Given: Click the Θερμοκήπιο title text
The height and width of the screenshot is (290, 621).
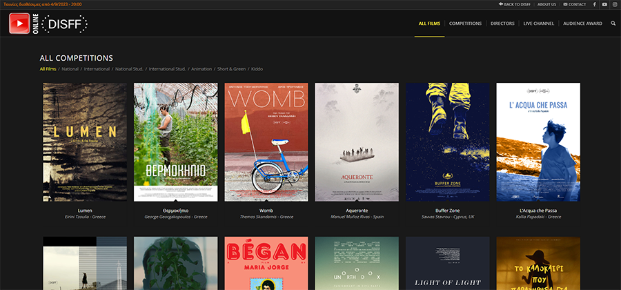Looking at the screenshot, I should pyautogui.click(x=175, y=211).
